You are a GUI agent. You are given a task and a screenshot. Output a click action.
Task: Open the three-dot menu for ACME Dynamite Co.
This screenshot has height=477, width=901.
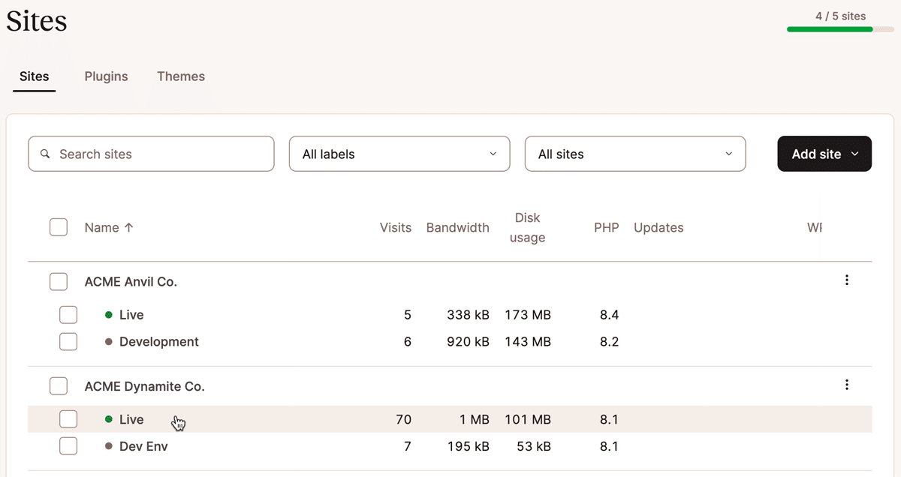tap(847, 385)
